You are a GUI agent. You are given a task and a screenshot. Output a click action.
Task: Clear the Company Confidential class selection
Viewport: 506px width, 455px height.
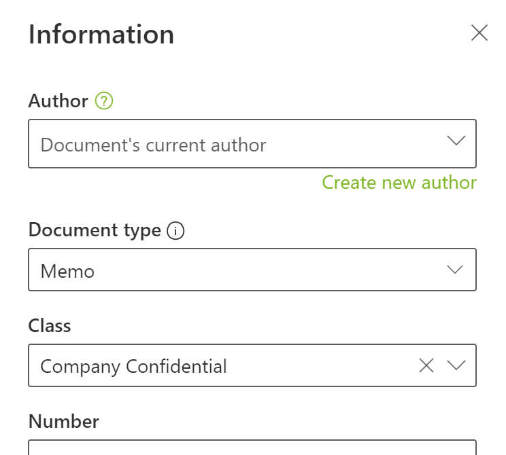tap(426, 366)
